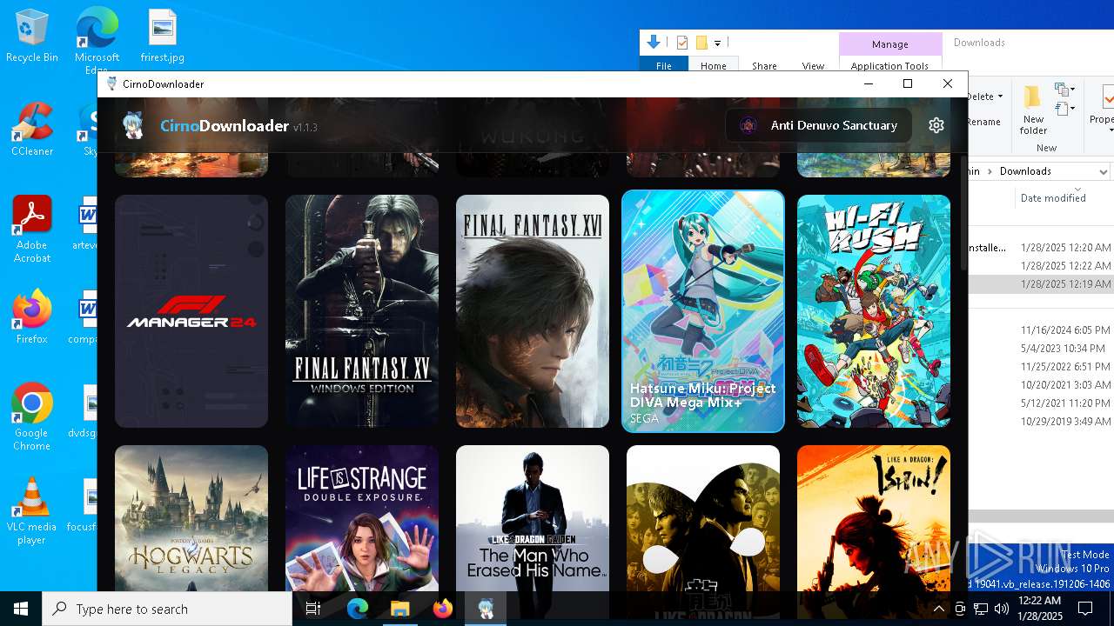Click 11/16/2024 6:05 PM date cell
Image resolution: width=1114 pixels, height=626 pixels.
point(1065,330)
